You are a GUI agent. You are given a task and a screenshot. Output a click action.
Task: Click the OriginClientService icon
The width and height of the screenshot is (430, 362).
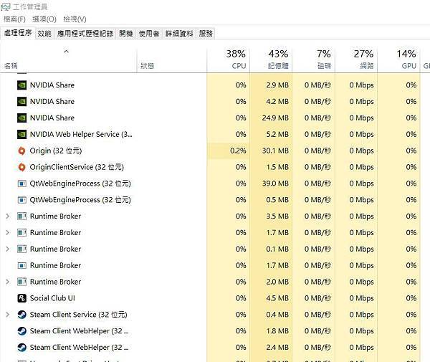21,167
